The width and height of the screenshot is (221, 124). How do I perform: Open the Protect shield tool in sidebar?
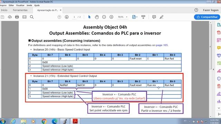tap(219, 79)
